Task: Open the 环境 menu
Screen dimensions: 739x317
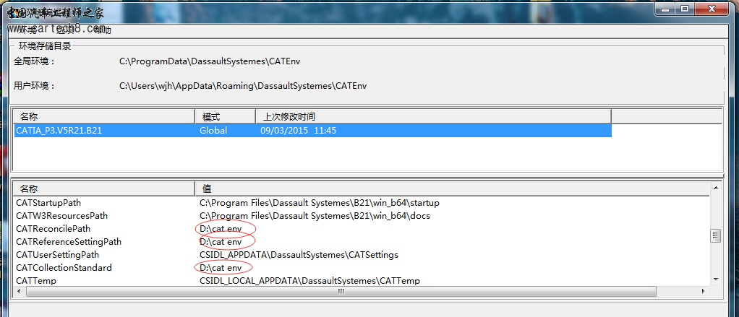Action: pos(27,30)
